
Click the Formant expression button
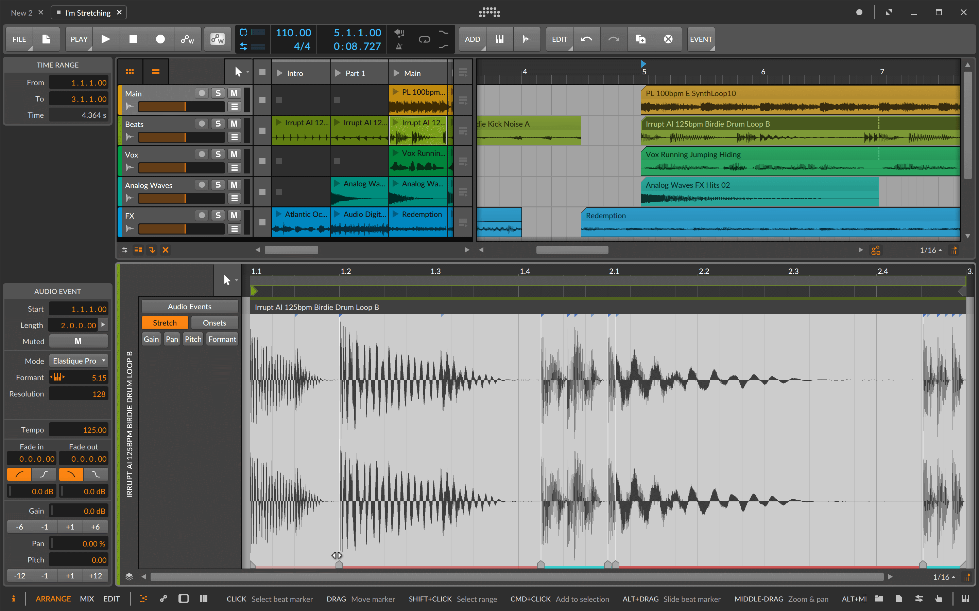pyautogui.click(x=222, y=339)
